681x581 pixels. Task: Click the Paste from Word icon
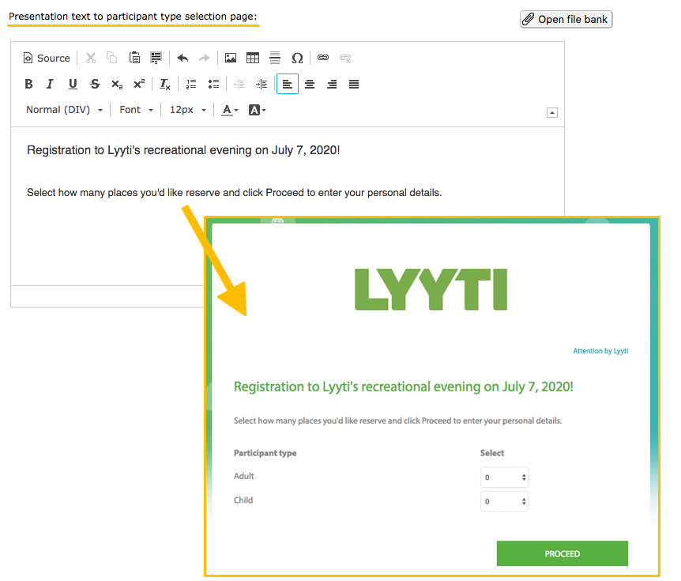(x=156, y=58)
